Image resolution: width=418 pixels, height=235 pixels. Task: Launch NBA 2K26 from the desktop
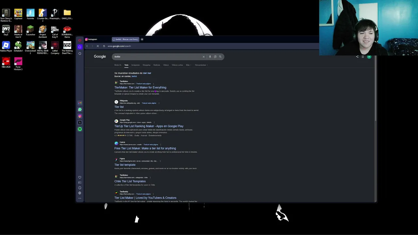click(6, 63)
